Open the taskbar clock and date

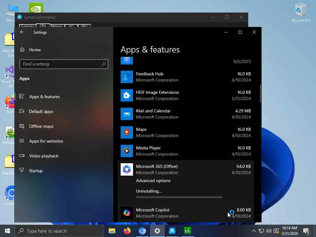pyautogui.click(x=289, y=231)
